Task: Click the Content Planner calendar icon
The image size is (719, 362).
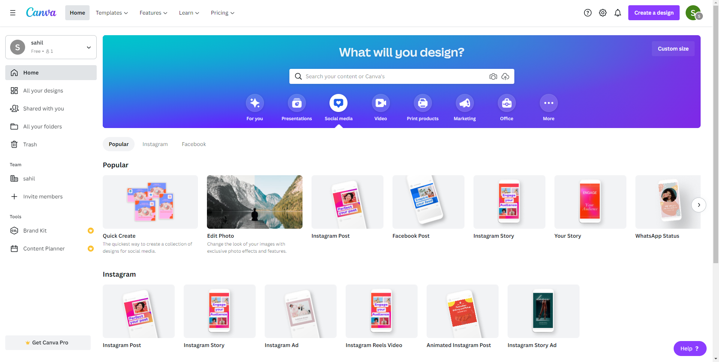Action: point(14,249)
